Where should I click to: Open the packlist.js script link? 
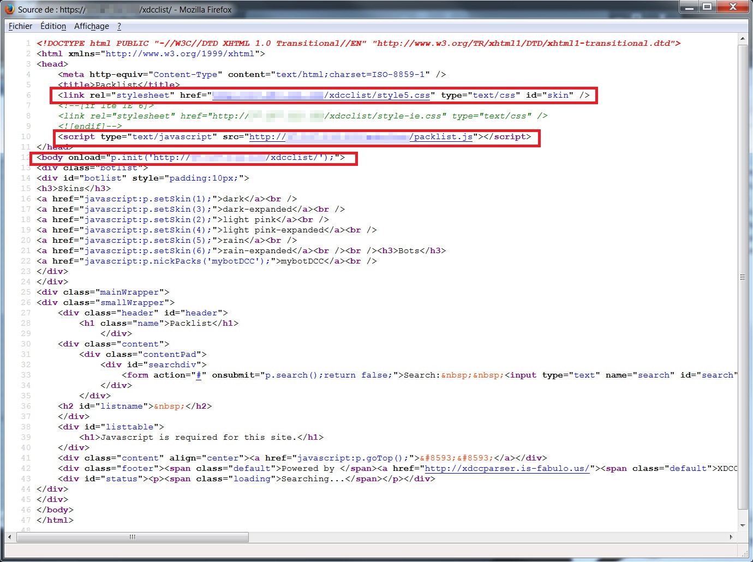442,136
